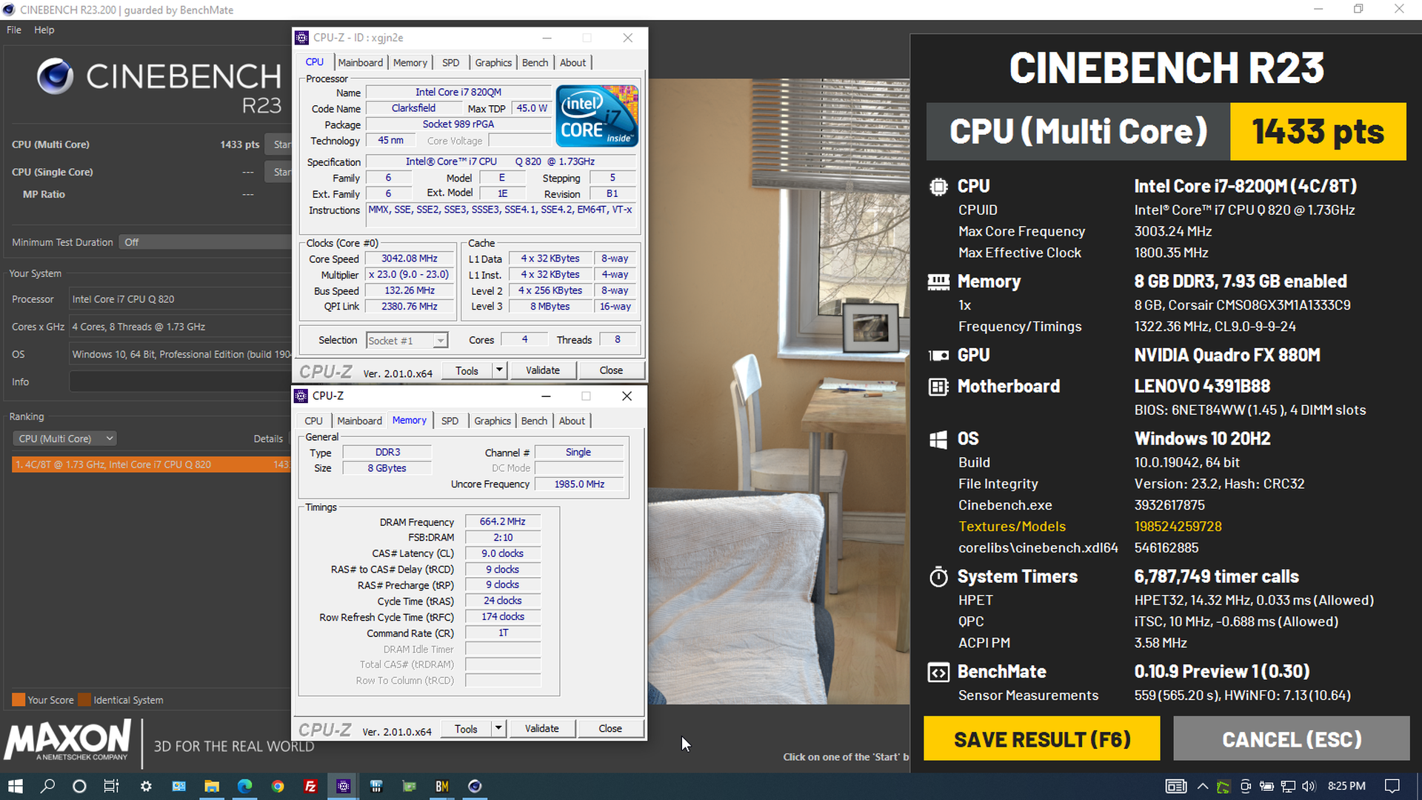
Task: Switch to About tab in lower CPU-Z window
Action: tap(572, 421)
